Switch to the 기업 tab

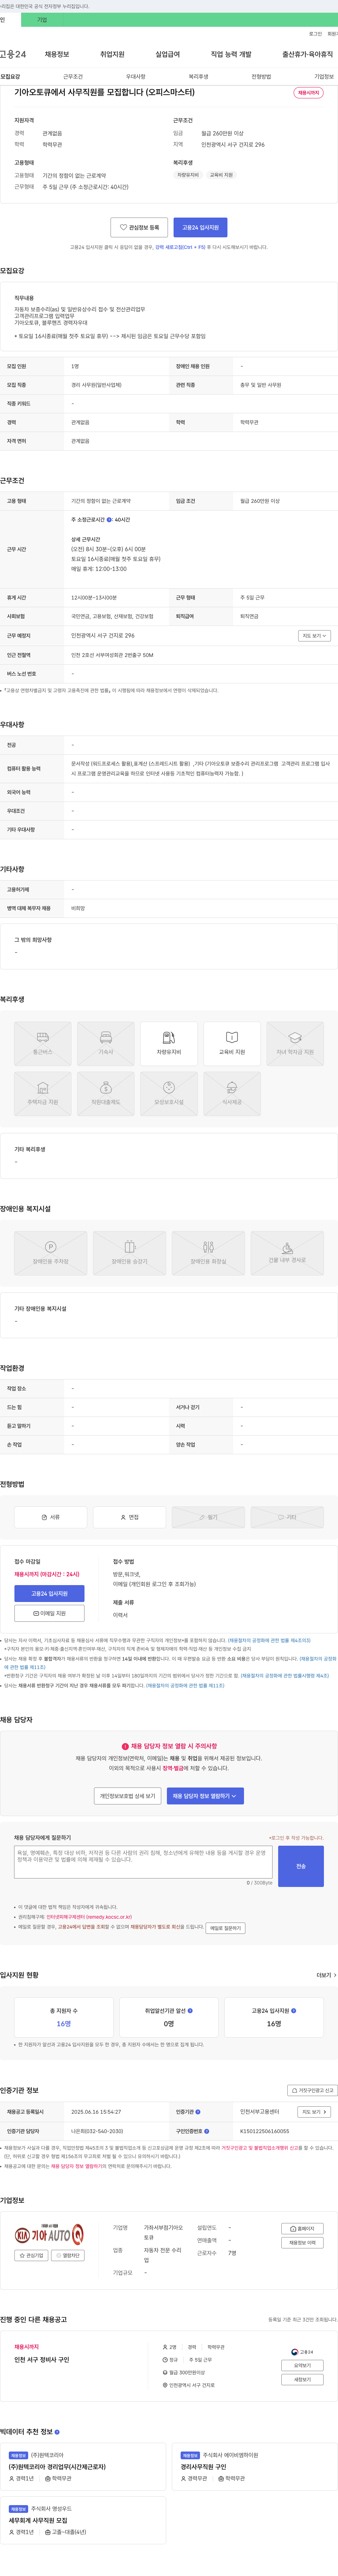42,20
